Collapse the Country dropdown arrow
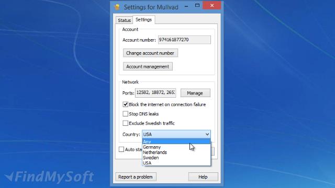The height and width of the screenshot is (188, 335). pos(207,134)
